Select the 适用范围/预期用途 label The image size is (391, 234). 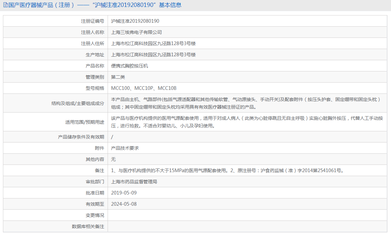click(85, 122)
